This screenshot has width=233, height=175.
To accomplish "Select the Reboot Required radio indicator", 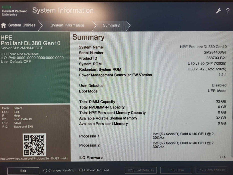I will click(x=81, y=170).
